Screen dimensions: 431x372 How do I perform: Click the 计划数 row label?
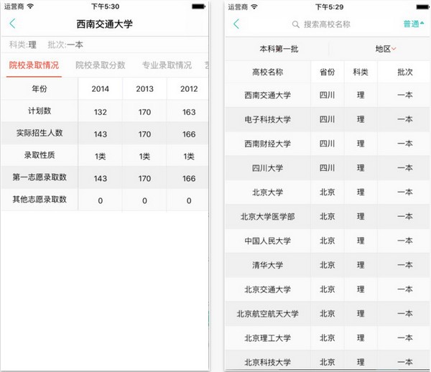40,111
